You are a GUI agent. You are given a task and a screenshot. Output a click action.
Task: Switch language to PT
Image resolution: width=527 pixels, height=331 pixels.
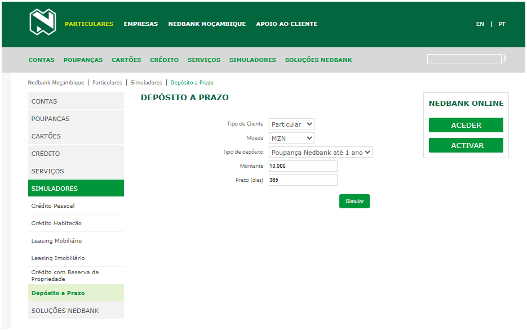coord(502,24)
